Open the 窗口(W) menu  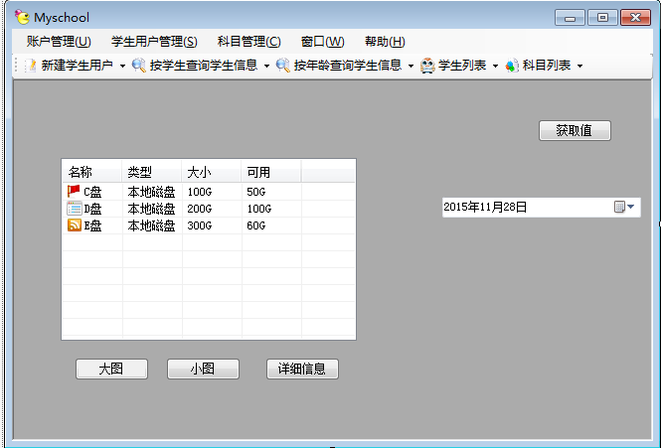(322, 42)
